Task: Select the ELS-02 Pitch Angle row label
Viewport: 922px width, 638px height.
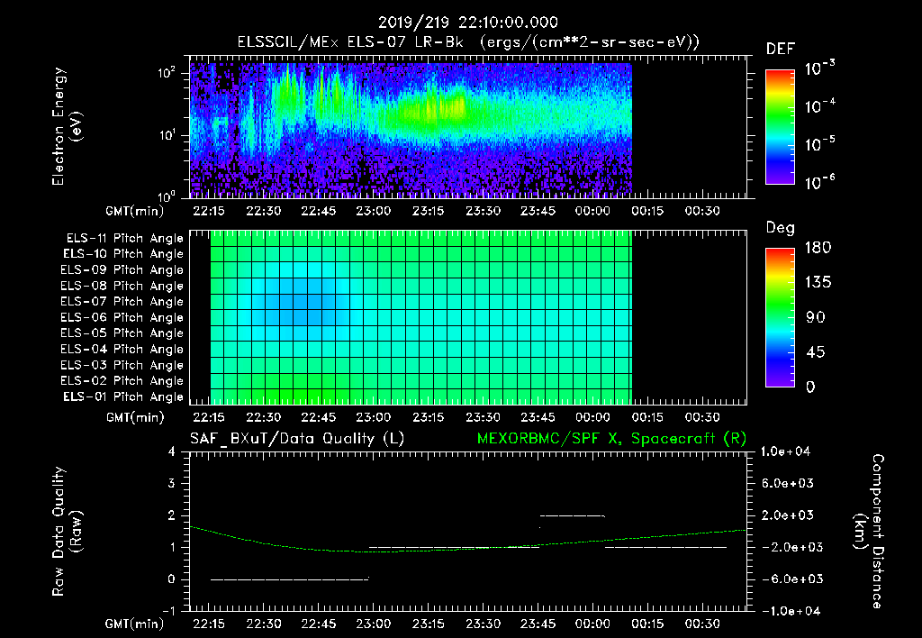Action: coord(122,381)
